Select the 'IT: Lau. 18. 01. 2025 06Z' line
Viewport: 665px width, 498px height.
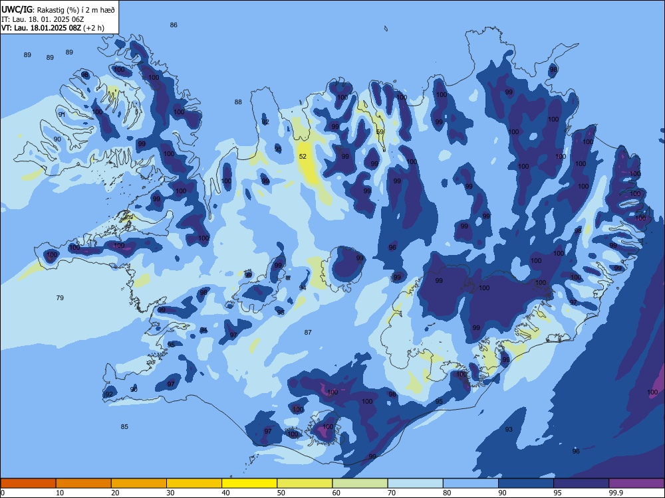(43, 19)
